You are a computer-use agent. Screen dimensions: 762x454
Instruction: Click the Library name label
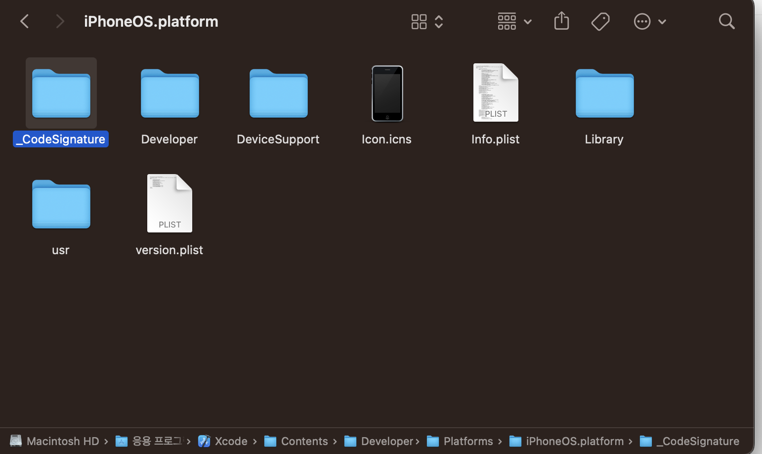pos(604,139)
